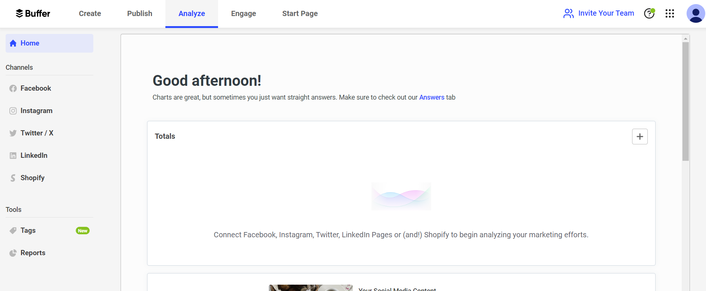
Task: Open the Create tab
Action: point(90,14)
